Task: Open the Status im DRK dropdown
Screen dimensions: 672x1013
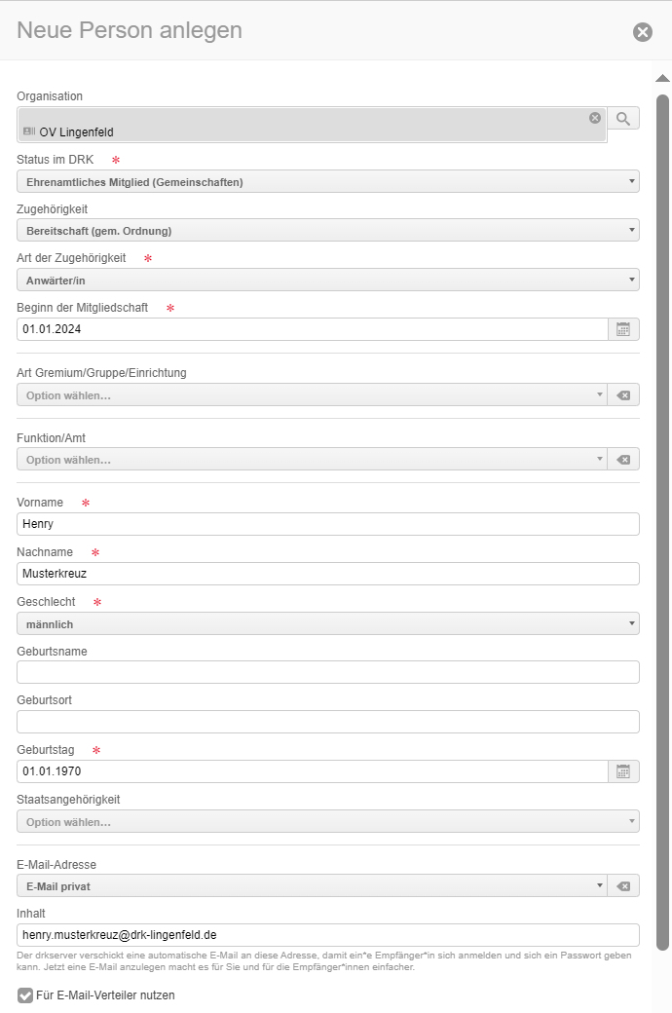Action: 327,181
